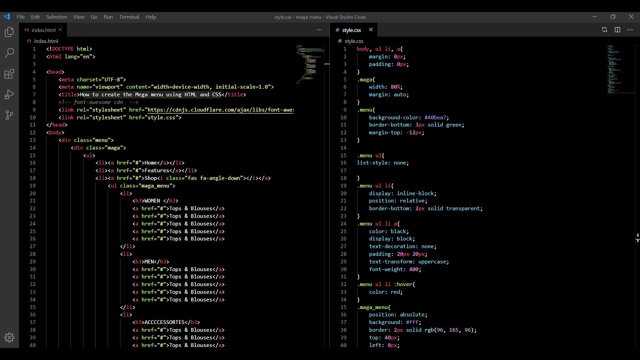Click the <ul class="maga_menu"> line
640x360 pixels.
[141, 185]
